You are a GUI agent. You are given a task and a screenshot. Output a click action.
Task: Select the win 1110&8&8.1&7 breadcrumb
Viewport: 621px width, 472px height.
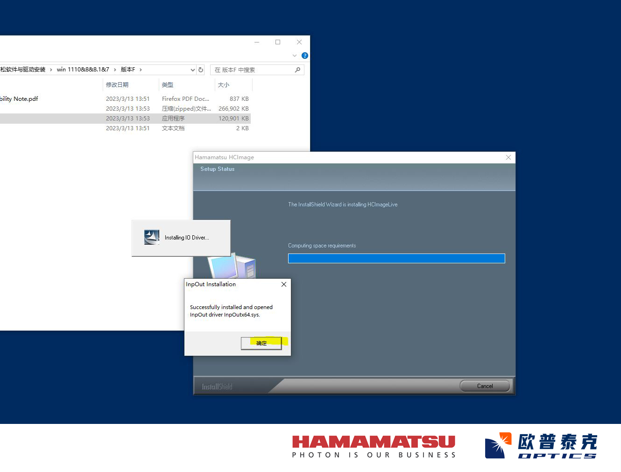[x=83, y=70]
